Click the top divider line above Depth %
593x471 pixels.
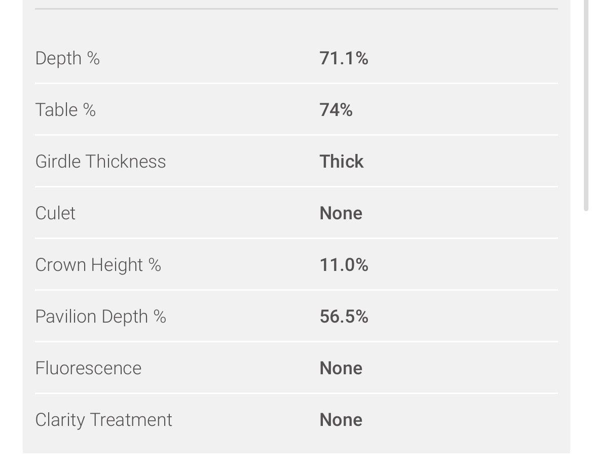coord(296,9)
